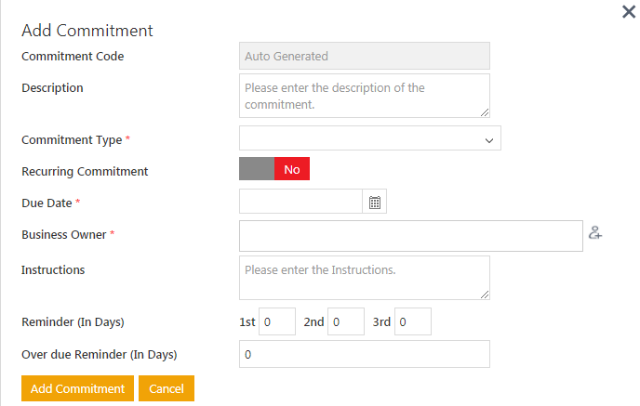The height and width of the screenshot is (406, 640).
Task: Click the Add Commitment heading text
Action: pyautogui.click(x=87, y=30)
